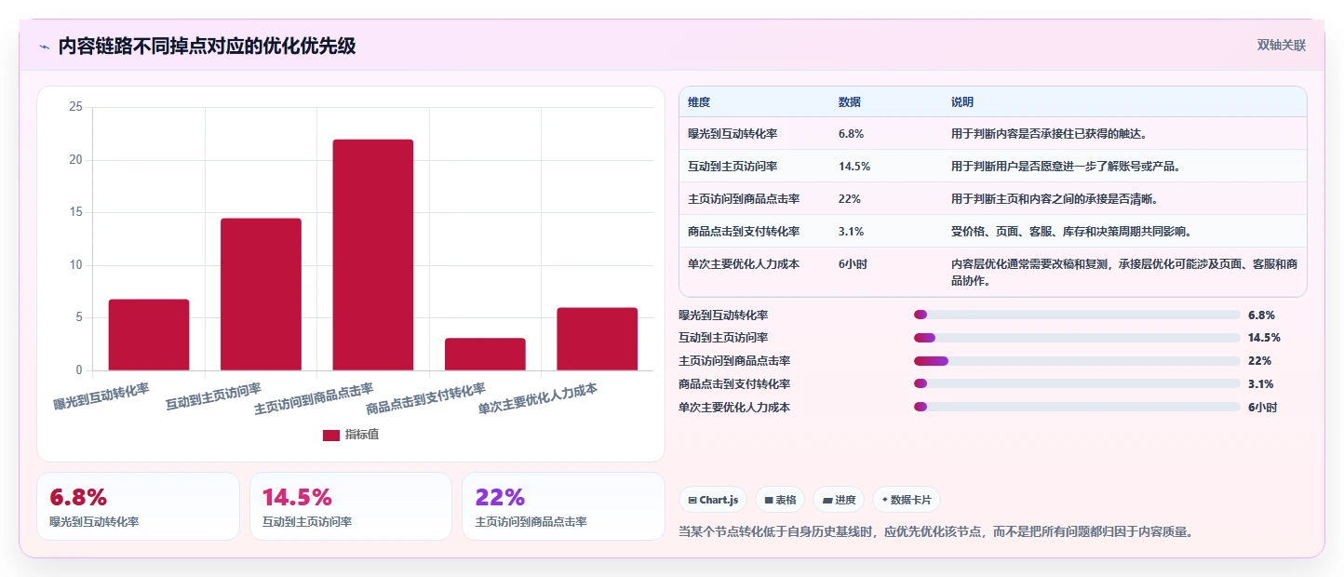Select the 单次主要优化人力成本 table row name
This screenshot has height=577, width=1344.
744,264
